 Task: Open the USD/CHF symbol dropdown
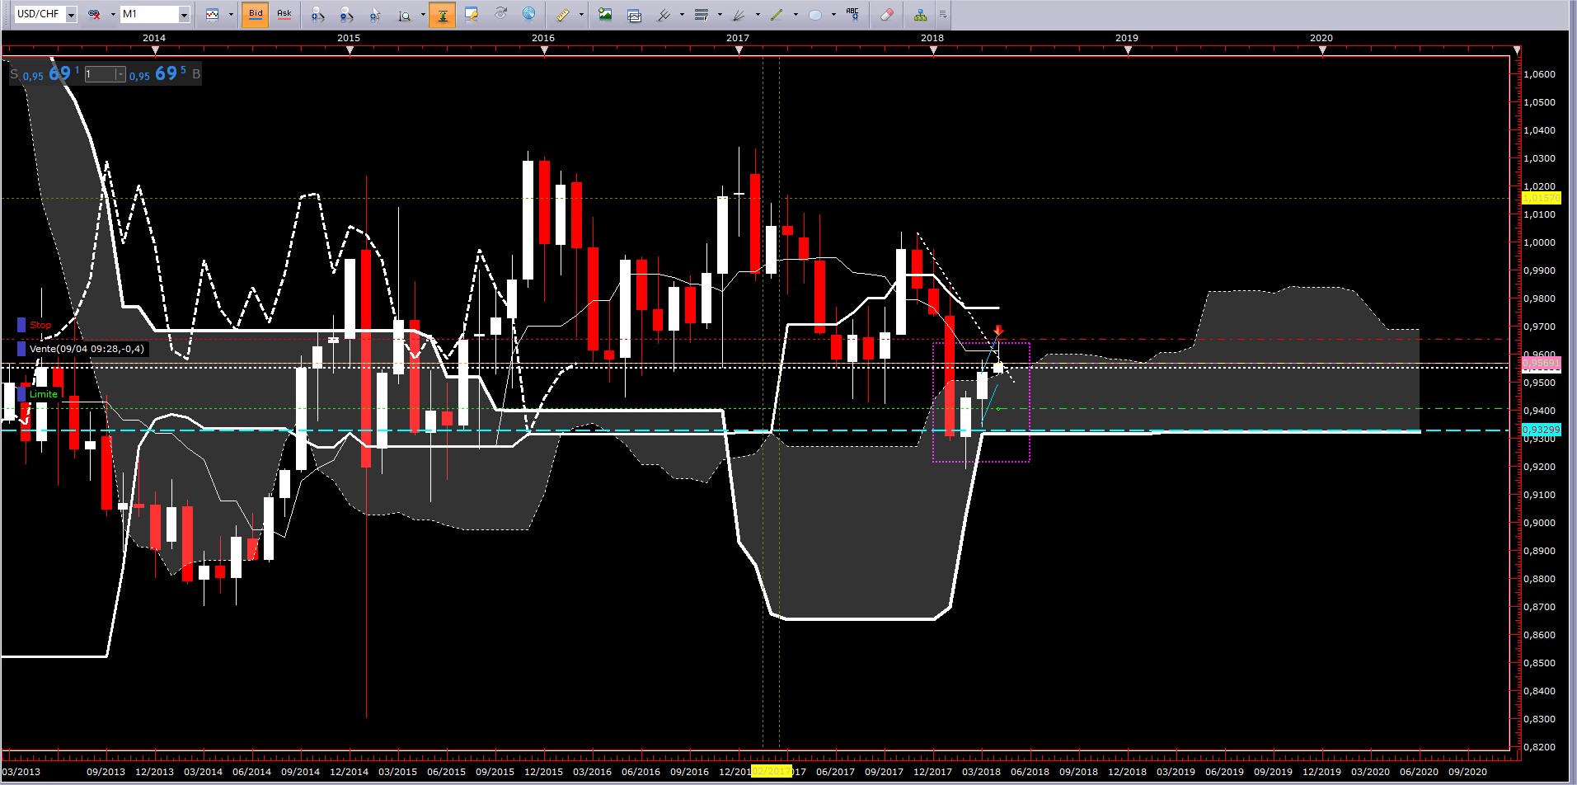(x=71, y=15)
